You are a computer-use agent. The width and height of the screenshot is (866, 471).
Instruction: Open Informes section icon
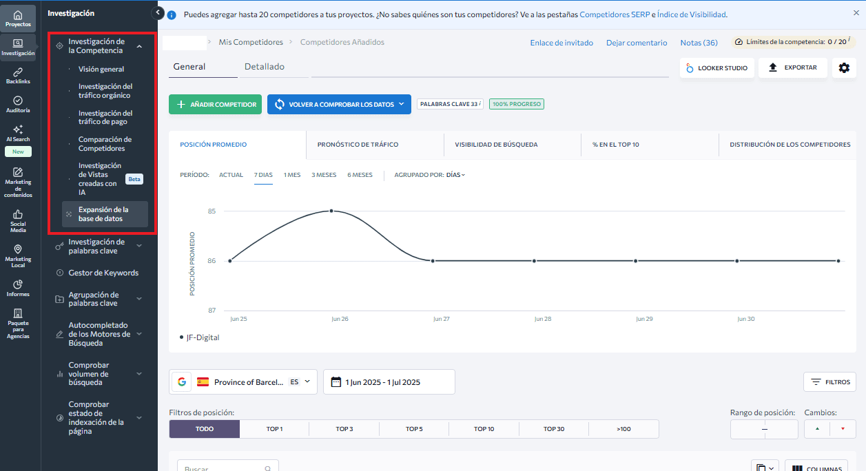pos(18,288)
